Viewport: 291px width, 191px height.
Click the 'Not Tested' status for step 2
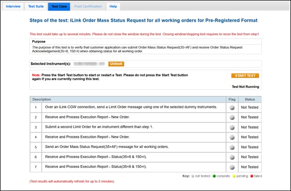[x=250, y=118]
